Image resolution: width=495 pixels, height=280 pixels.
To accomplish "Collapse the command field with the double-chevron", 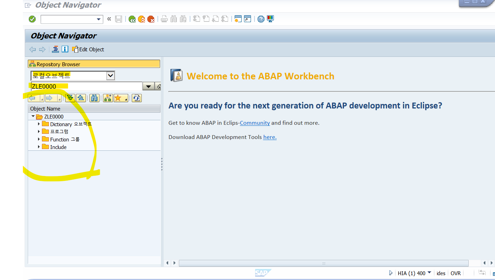I will 109,19.
